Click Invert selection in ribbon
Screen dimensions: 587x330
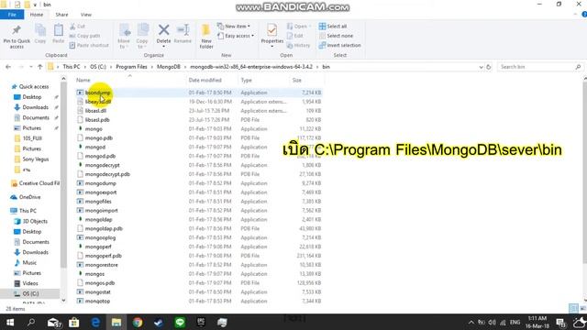point(340,45)
